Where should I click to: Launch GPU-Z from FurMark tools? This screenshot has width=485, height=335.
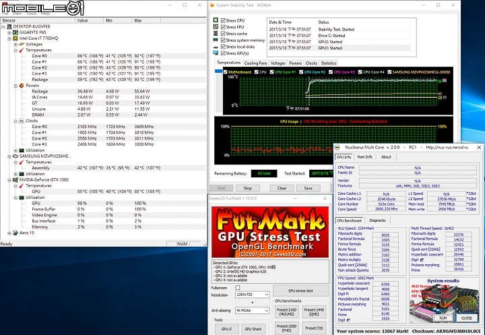(226, 329)
